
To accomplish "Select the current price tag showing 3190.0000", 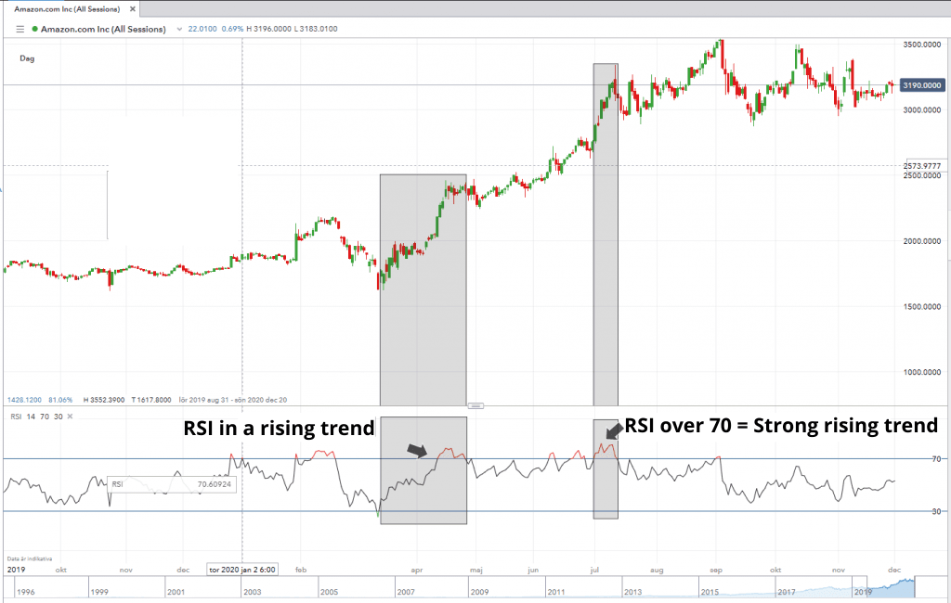I will click(920, 85).
